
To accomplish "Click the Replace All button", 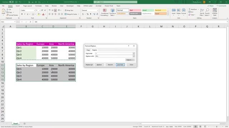I will [x=89, y=65].
